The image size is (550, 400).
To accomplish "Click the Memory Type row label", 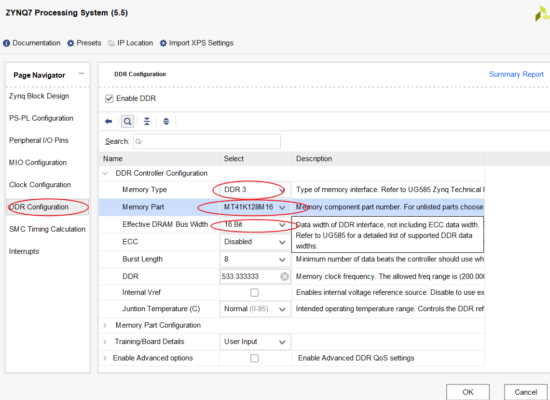I will pyautogui.click(x=145, y=190).
